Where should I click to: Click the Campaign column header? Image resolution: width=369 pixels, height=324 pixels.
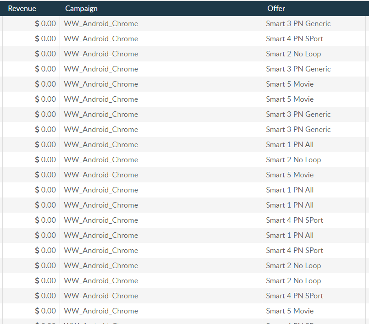pos(81,8)
